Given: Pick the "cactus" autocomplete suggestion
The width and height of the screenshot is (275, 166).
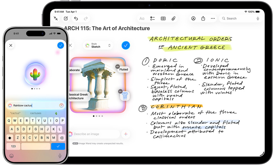Looking at the screenshot, I should pyautogui.click(x=15, y=113).
